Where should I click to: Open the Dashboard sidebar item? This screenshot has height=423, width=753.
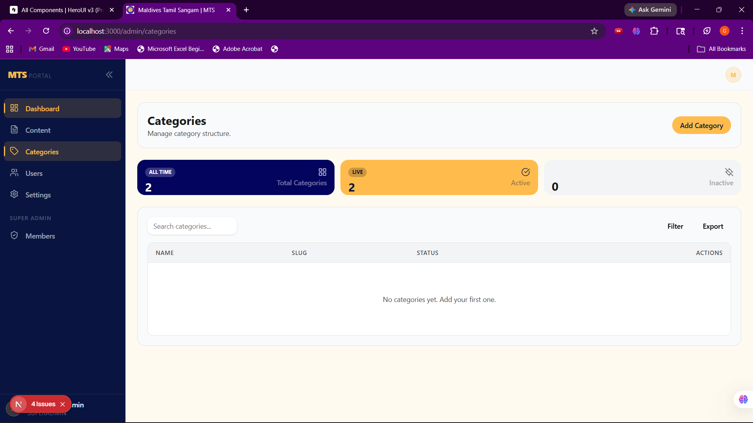coord(62,108)
